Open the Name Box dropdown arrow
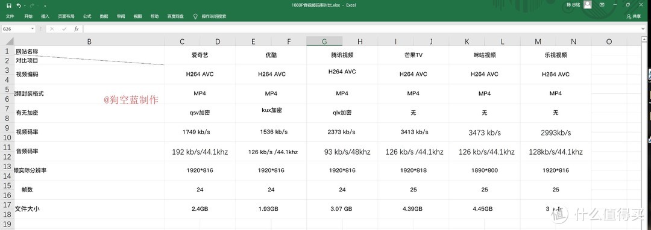Image resolution: width=651 pixels, height=230 pixels. (33, 28)
